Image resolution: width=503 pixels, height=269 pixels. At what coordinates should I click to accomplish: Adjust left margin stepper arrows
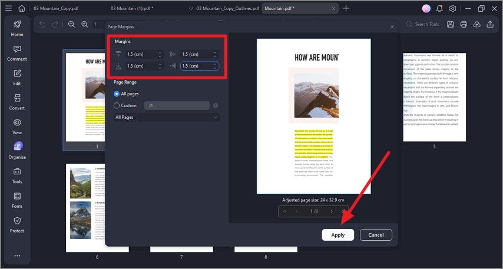(214, 55)
